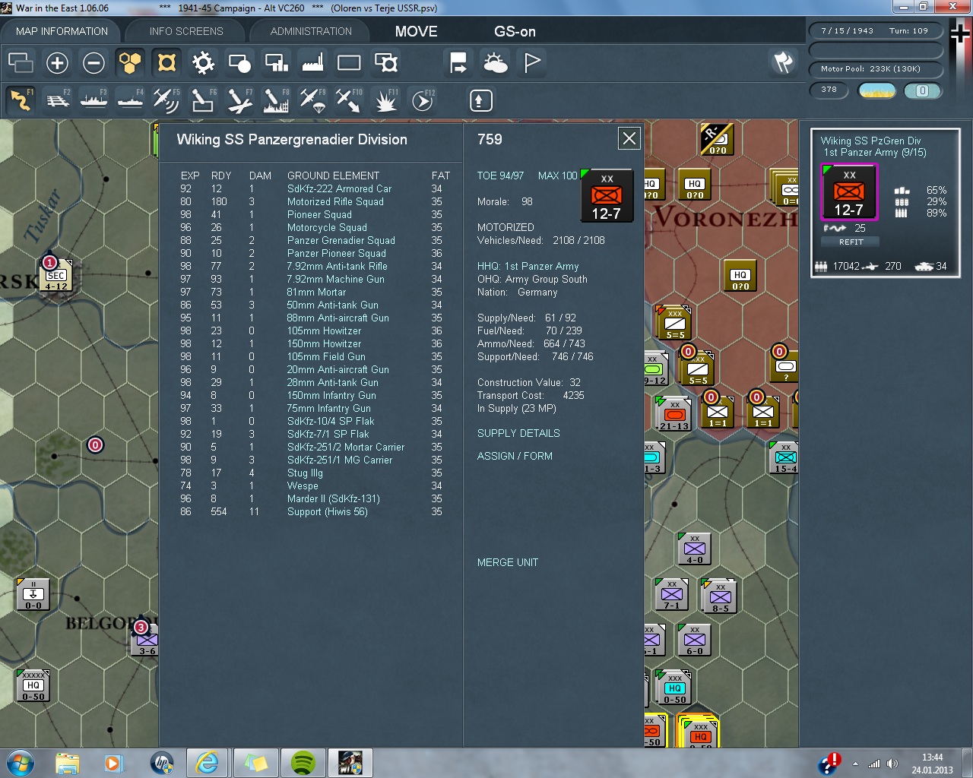Select the 15-4 cyan unit counter on the map
Screen dimensions: 973x778
[x=785, y=457]
